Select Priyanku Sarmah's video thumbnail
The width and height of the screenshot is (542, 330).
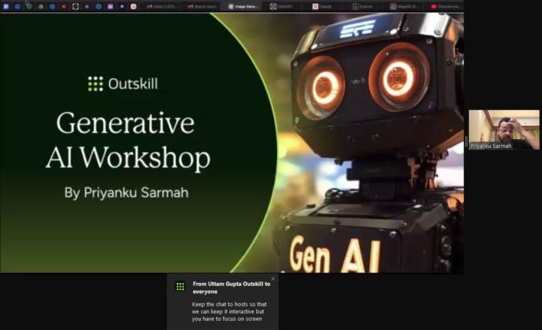pos(504,129)
